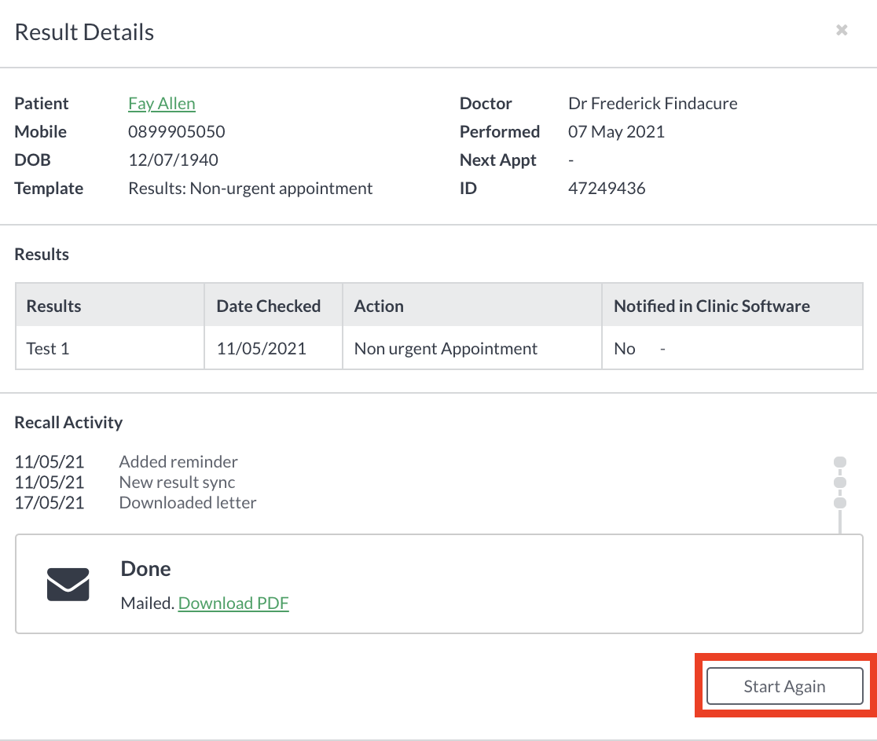This screenshot has height=741, width=877.
Task: Click the mailed envelope icon
Action: pos(68,585)
